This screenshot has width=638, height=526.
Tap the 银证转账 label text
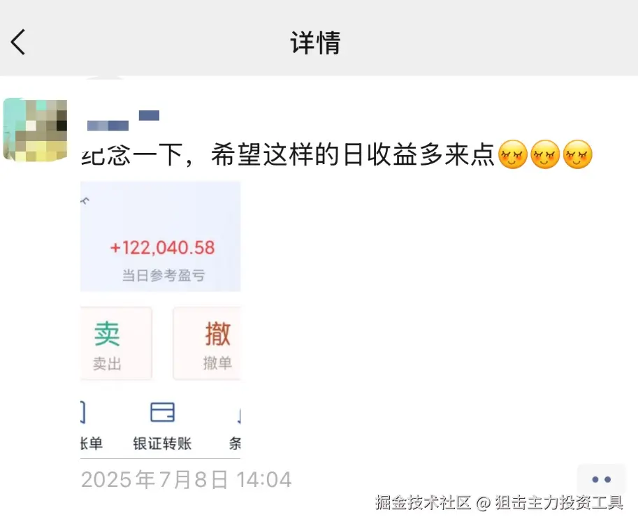[x=162, y=444]
